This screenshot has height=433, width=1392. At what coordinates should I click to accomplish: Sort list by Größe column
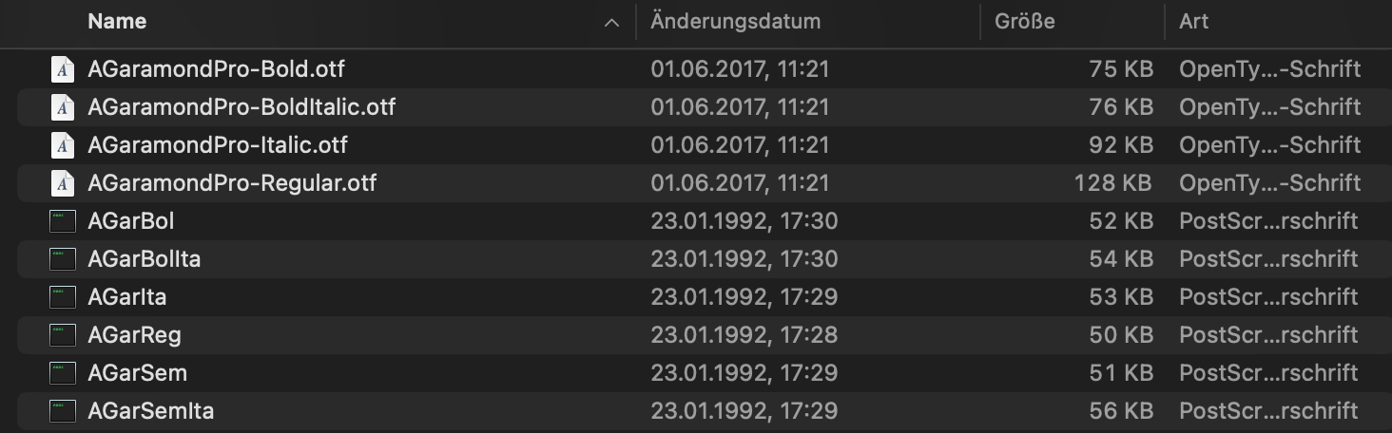(1025, 21)
